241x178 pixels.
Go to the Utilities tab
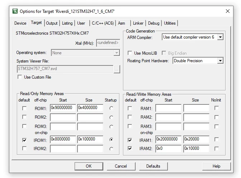[170, 23]
